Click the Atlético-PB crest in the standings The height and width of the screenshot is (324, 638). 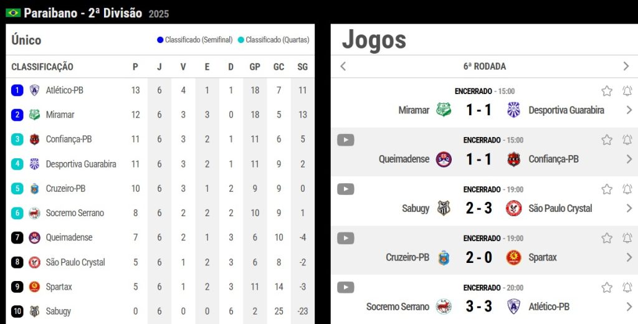coord(35,90)
